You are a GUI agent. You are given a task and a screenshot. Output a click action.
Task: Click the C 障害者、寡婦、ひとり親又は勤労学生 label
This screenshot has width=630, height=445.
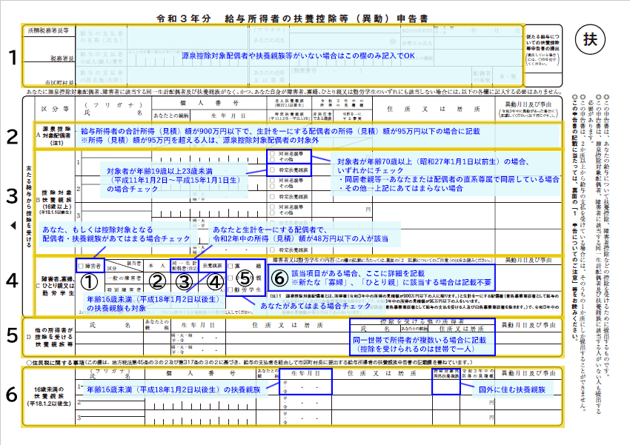click(x=56, y=286)
